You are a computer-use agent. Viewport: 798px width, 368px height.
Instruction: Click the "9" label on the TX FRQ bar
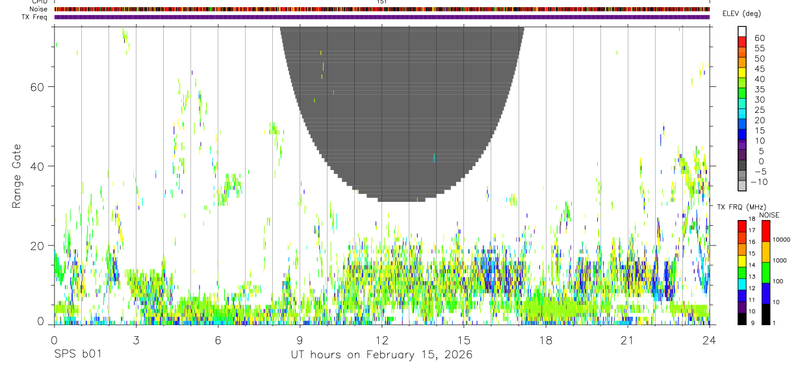[x=753, y=323]
